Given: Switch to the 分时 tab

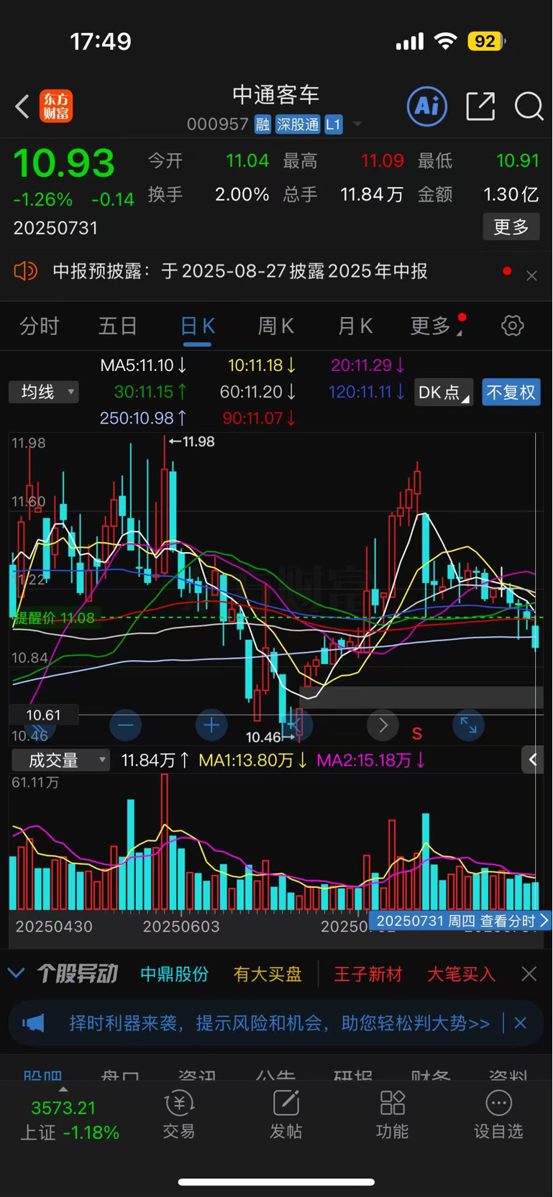Looking at the screenshot, I should click(x=39, y=326).
